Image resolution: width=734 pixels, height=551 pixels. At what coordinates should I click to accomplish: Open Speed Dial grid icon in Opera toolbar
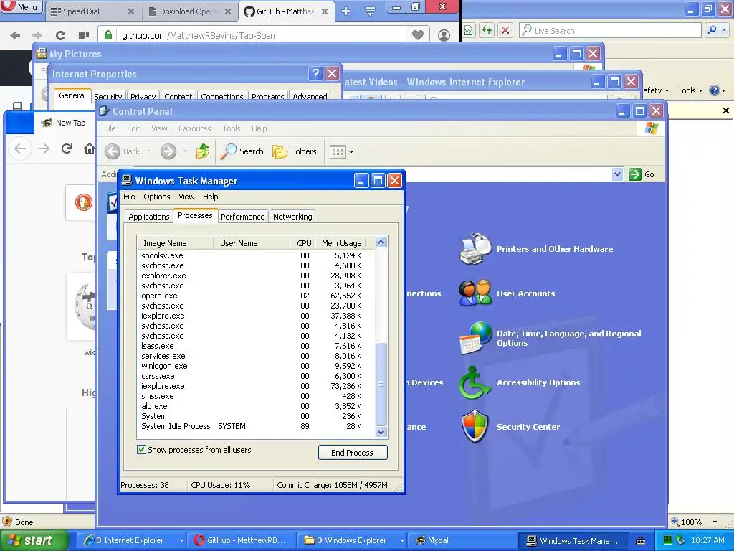pyautogui.click(x=84, y=35)
